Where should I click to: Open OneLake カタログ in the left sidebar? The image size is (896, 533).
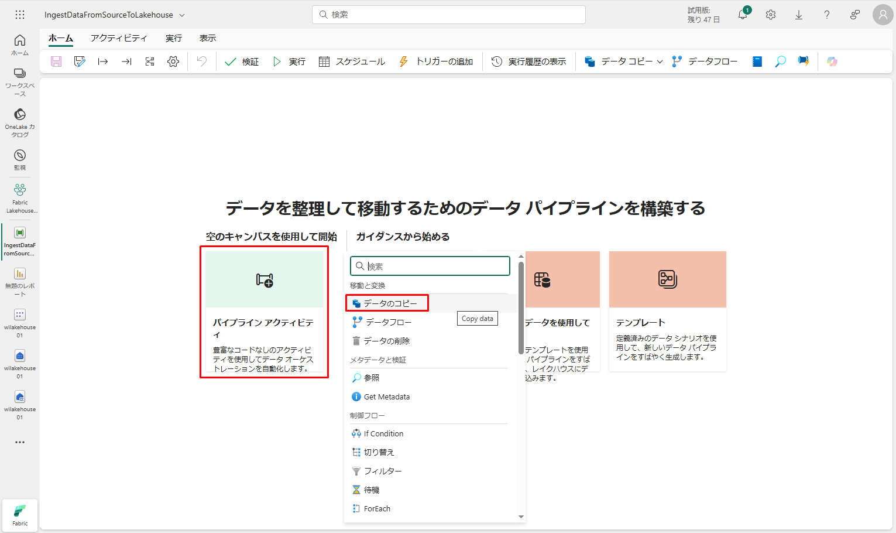(x=20, y=122)
